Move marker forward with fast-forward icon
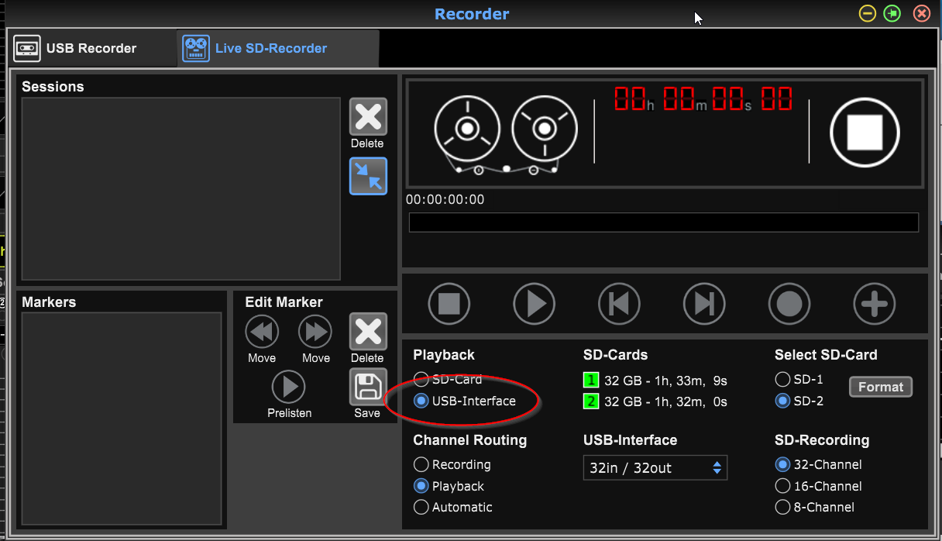 click(x=315, y=333)
